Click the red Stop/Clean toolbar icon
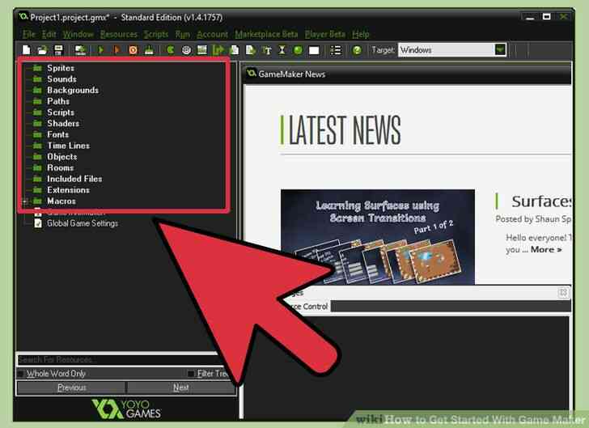Viewport: 589px width, 428px height. point(133,50)
